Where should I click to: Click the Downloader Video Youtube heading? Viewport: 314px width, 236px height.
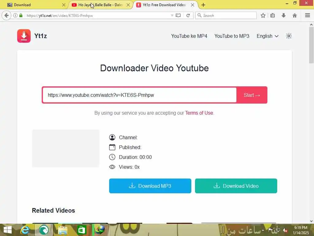[x=155, y=68]
